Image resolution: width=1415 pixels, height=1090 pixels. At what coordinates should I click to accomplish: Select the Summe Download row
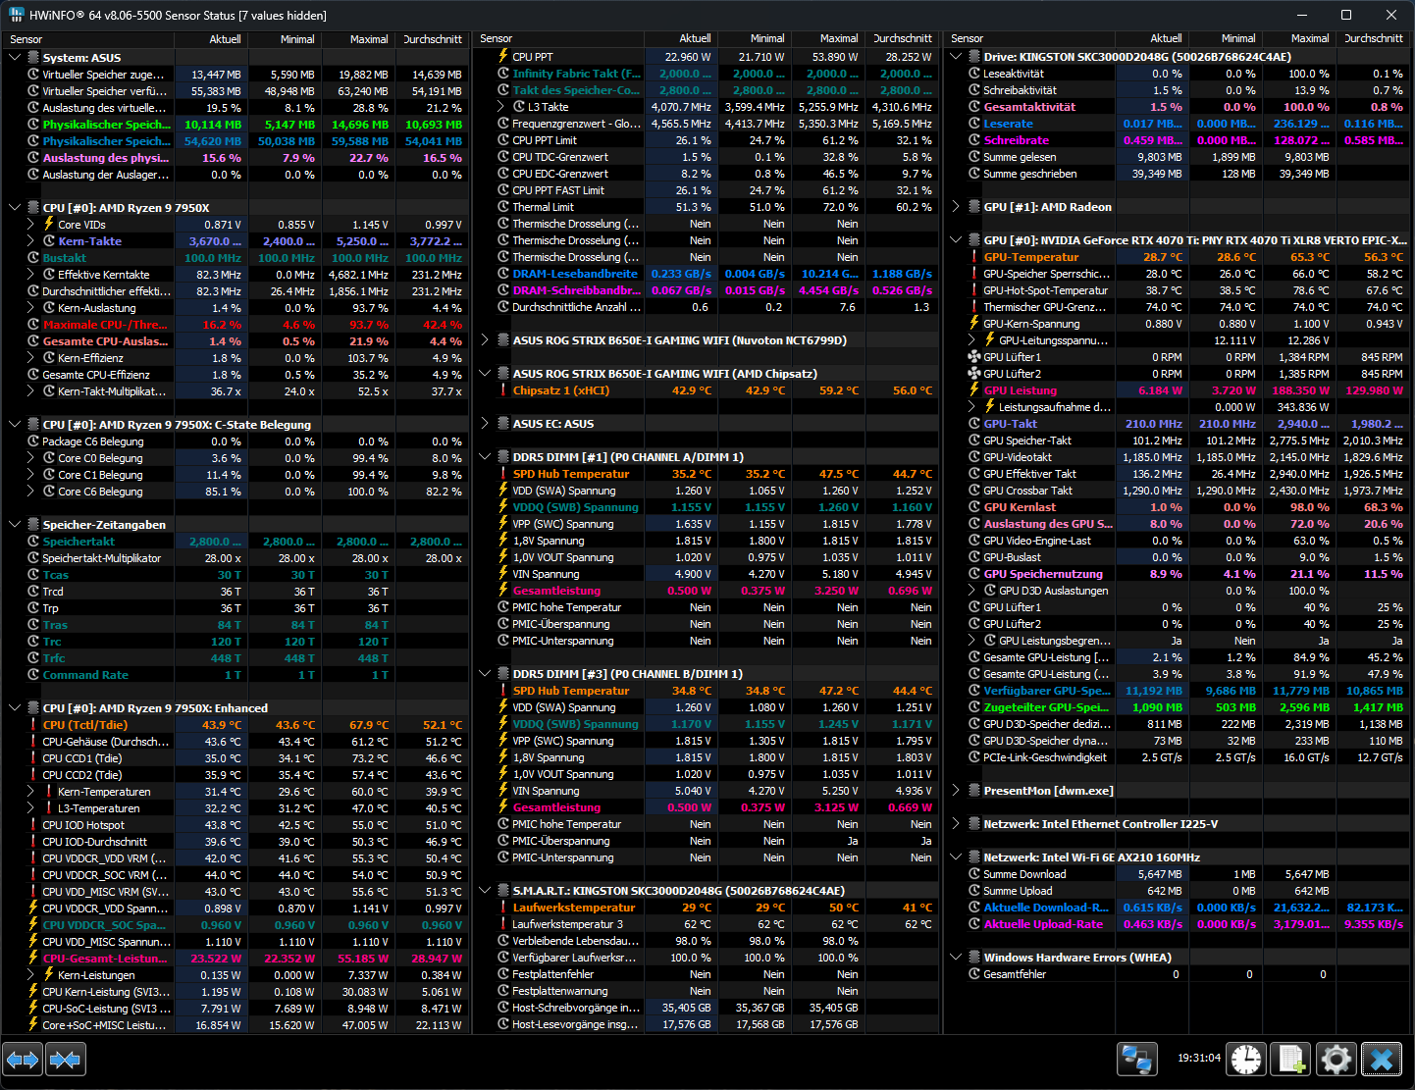pos(1177,874)
